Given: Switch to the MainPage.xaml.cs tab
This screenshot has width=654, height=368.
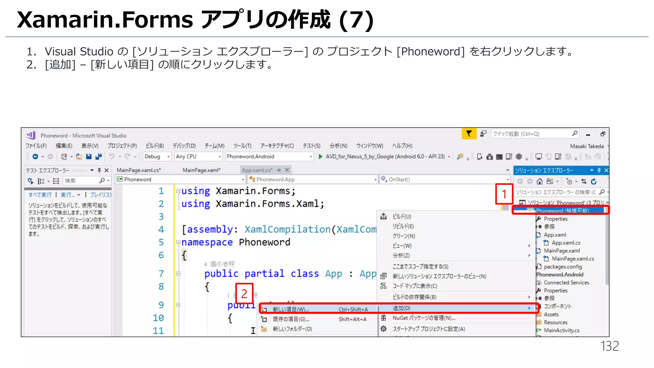Looking at the screenshot, I should (x=139, y=170).
